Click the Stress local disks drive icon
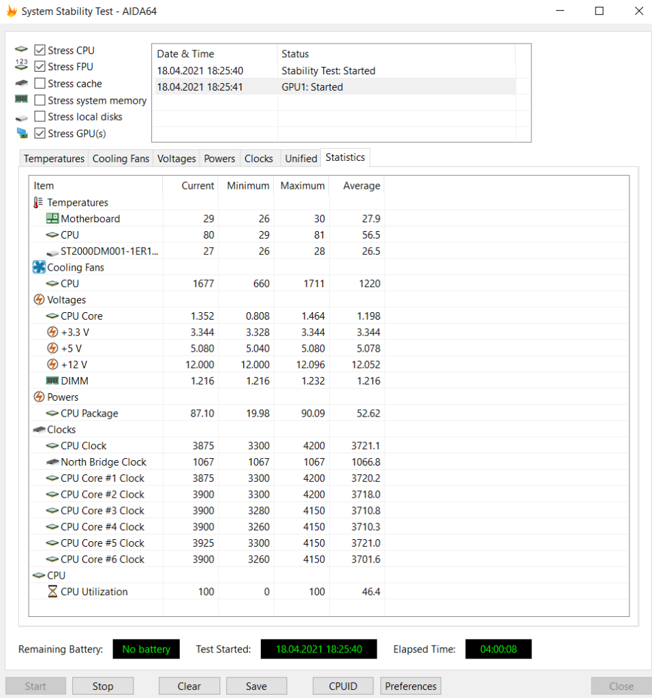 coord(21,118)
